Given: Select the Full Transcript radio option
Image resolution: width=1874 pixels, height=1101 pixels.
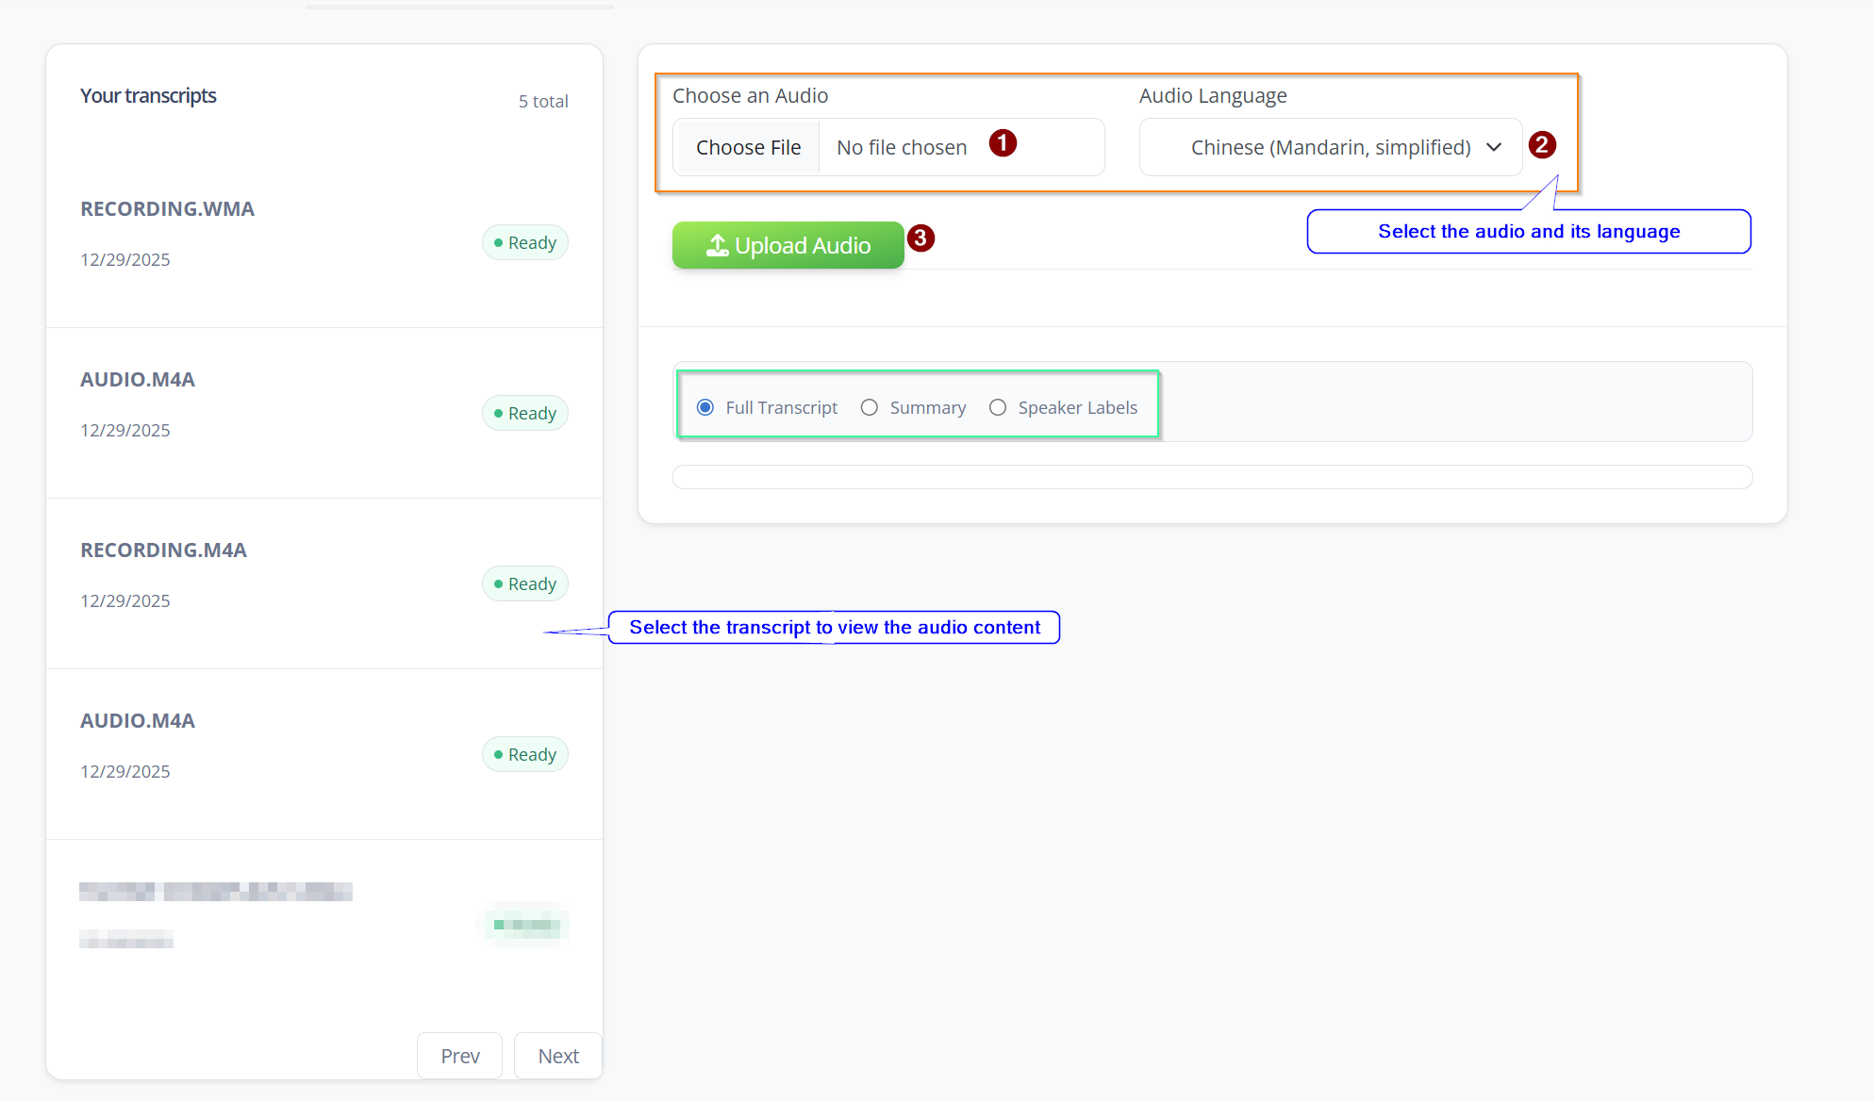Looking at the screenshot, I should point(705,407).
